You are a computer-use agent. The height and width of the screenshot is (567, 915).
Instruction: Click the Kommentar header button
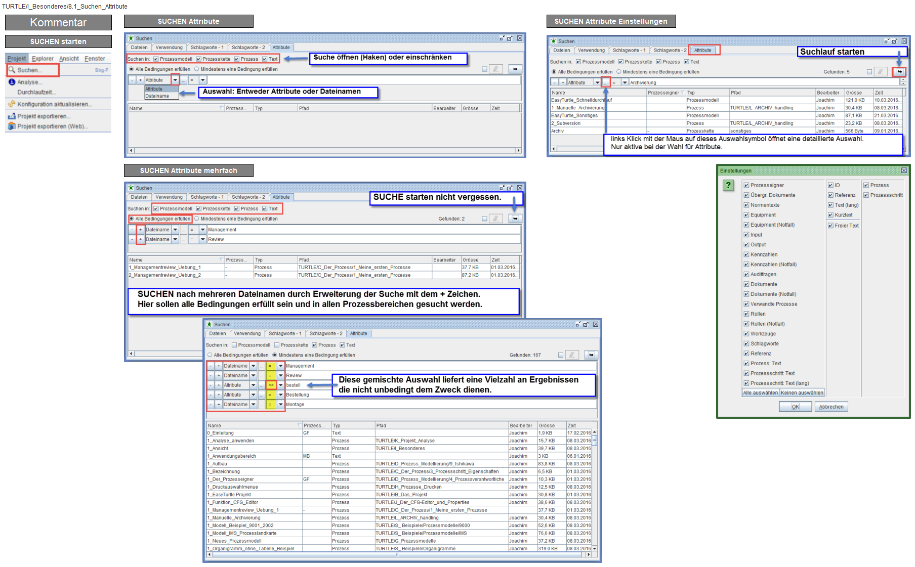point(58,22)
